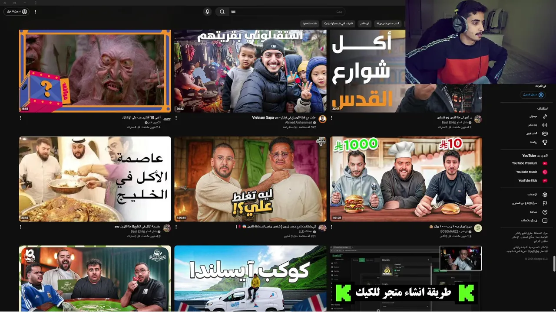Open Send feedback item in sidebar
This screenshot has width=556, height=312.
point(533,221)
